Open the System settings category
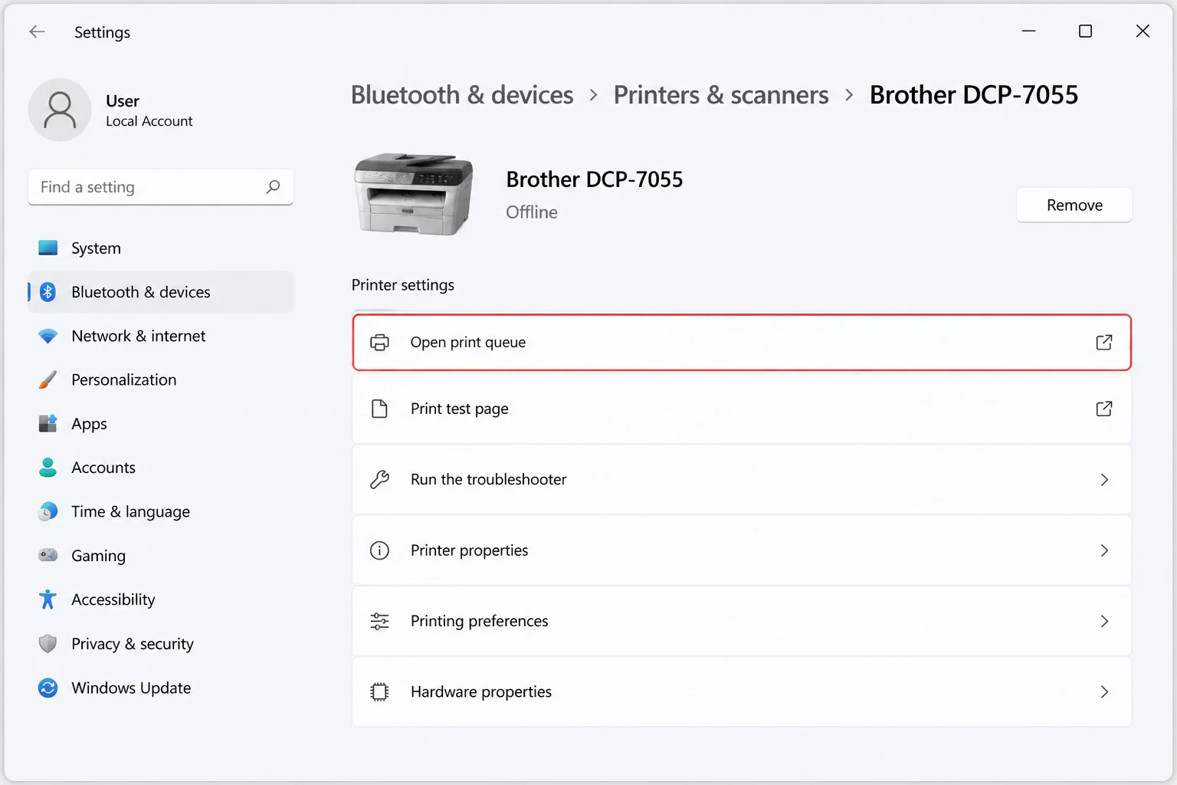This screenshot has height=785, width=1177. tap(161, 248)
